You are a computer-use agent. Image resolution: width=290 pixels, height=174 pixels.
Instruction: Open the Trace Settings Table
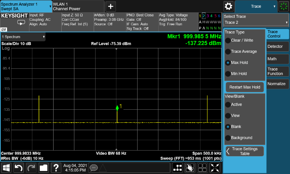pos(245,151)
